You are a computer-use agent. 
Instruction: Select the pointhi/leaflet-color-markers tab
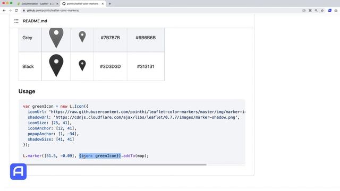pyautogui.click(x=82, y=4)
